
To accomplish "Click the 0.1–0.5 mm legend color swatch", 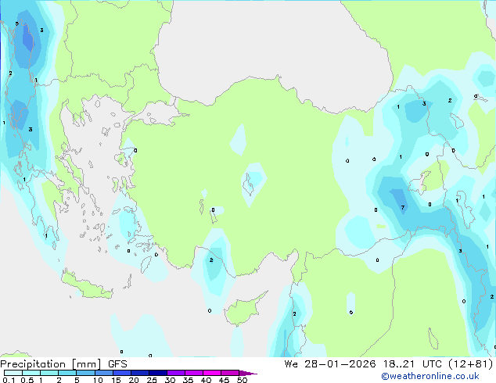I will pos(13,373).
